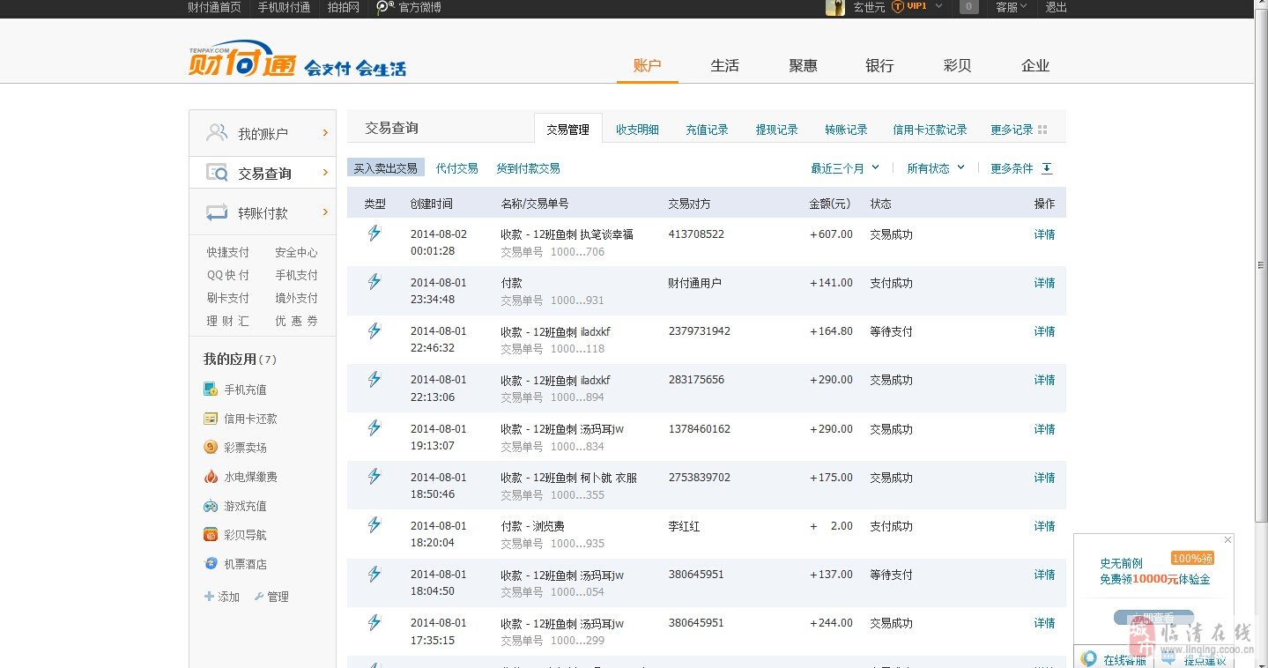Switch to the 收支明细 tab
This screenshot has width=1268, height=668.
click(x=637, y=130)
